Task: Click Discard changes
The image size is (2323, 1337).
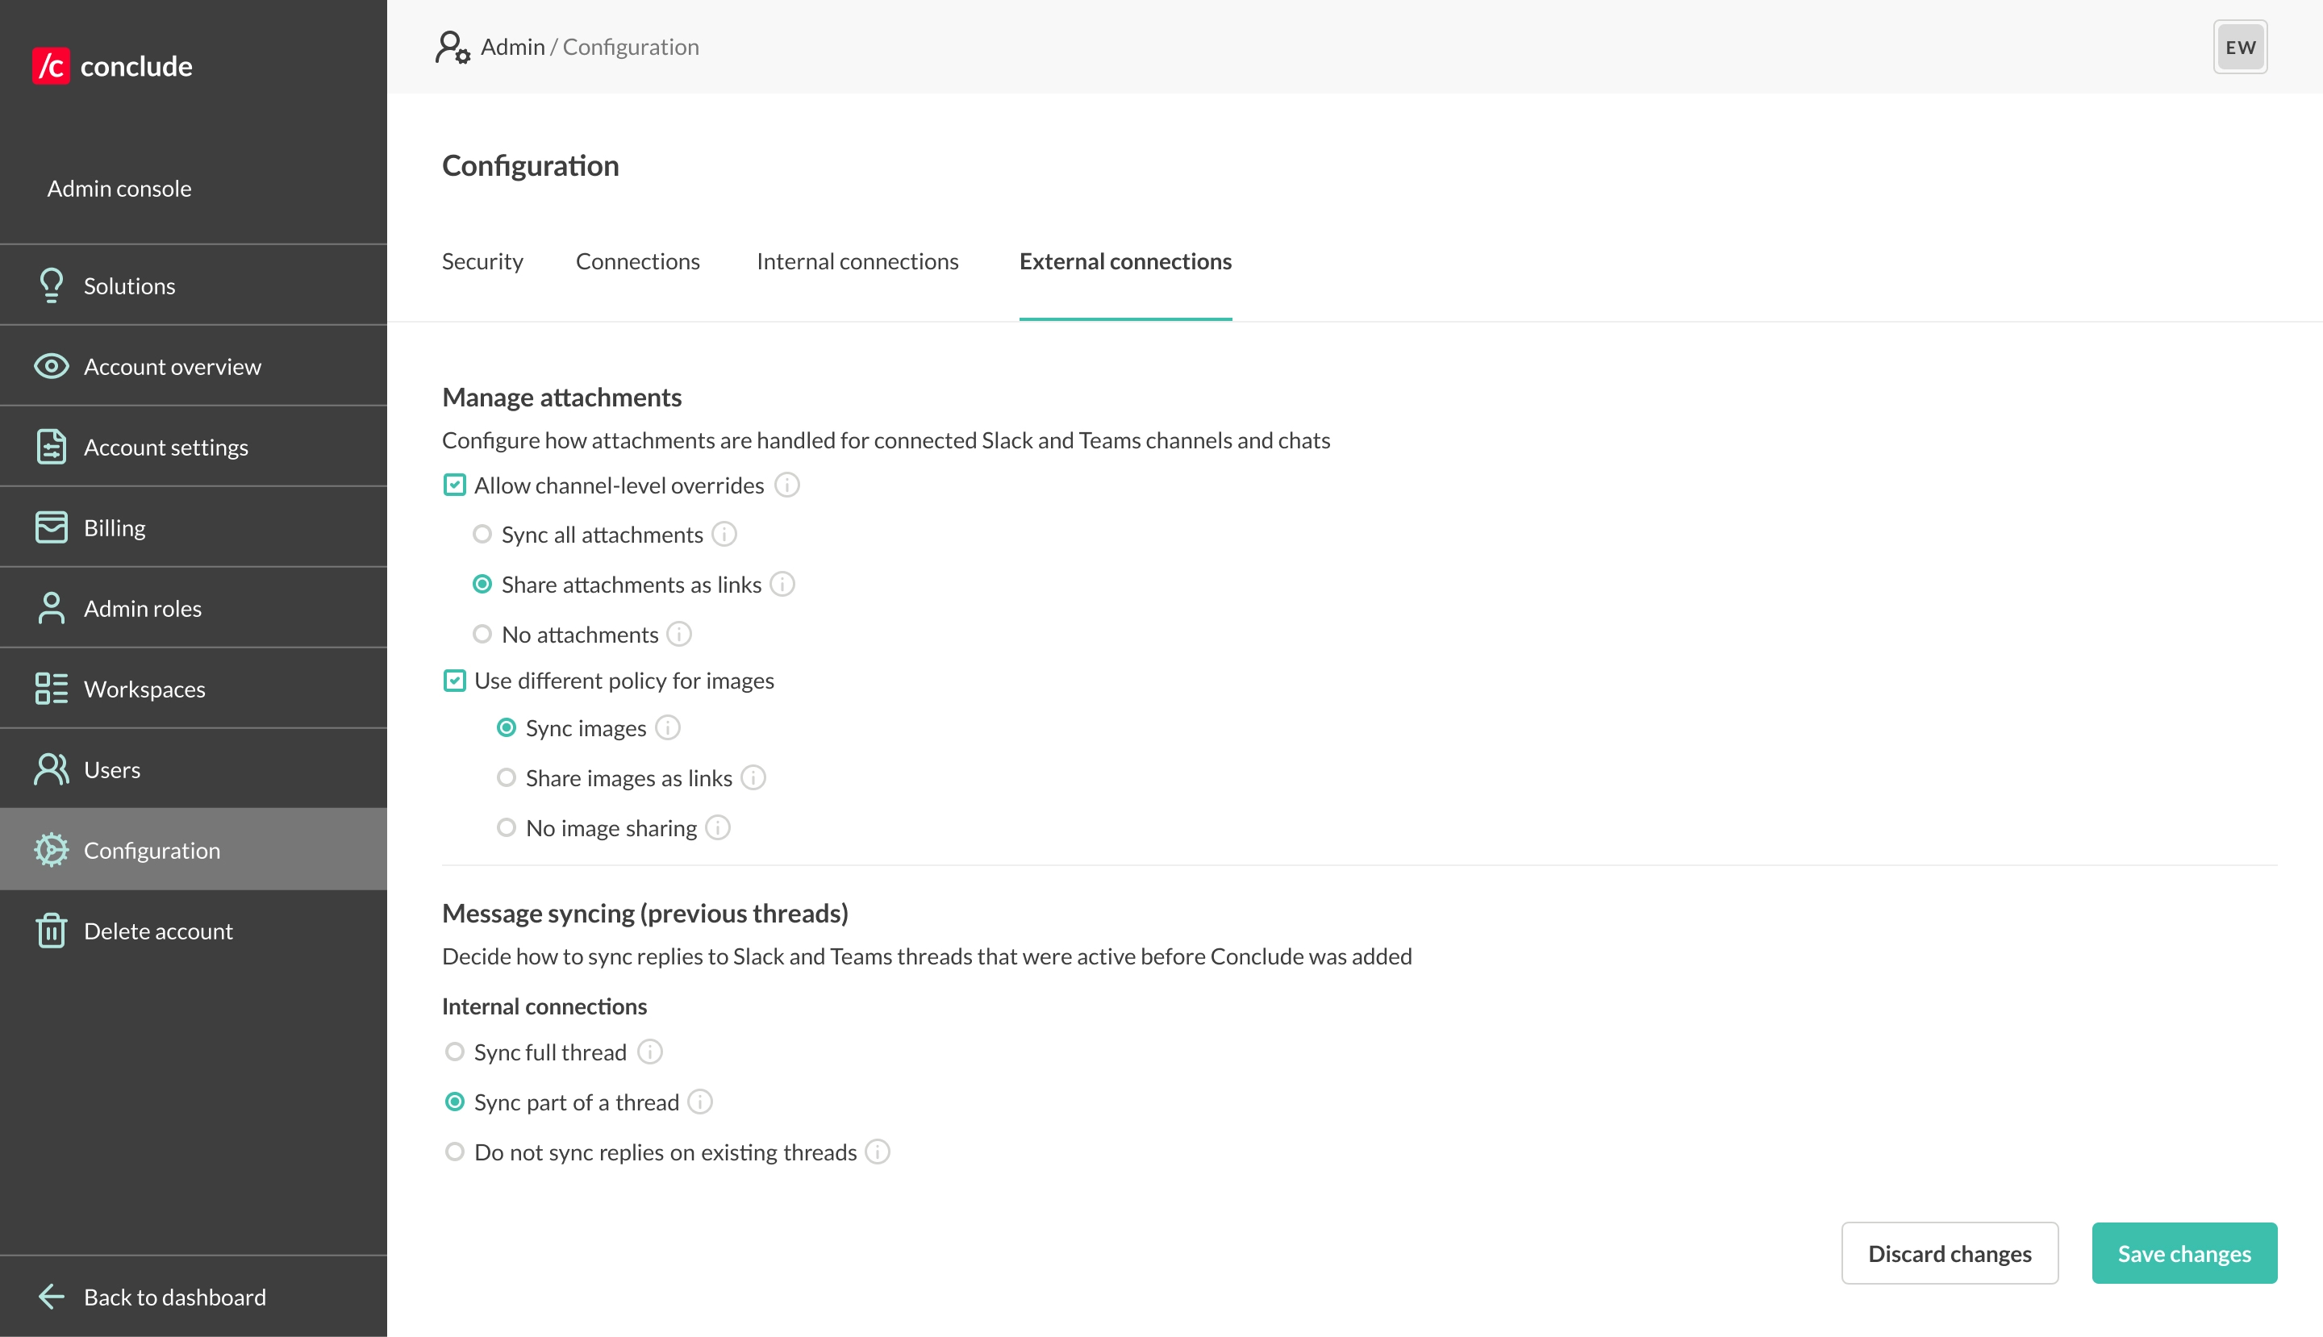Action: 1950,1252
